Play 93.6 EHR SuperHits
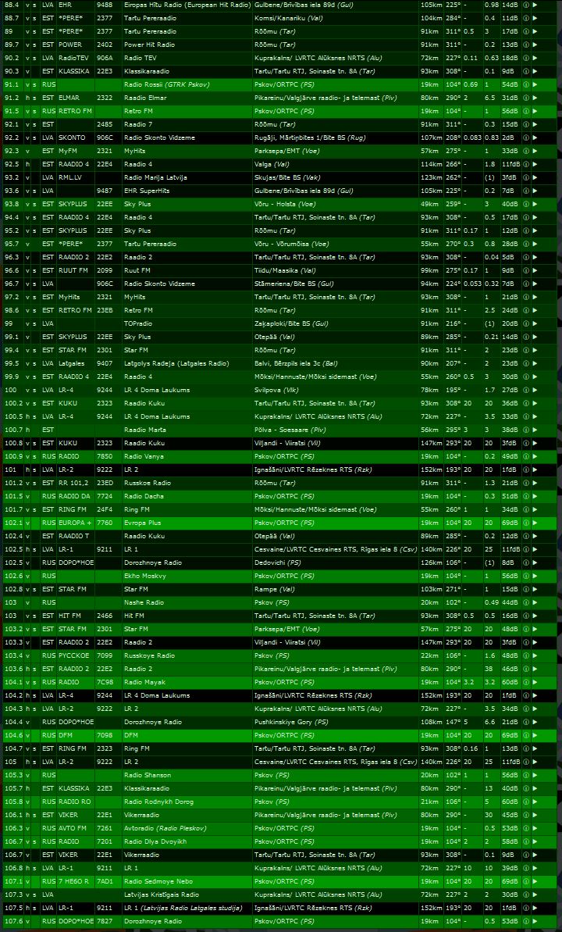This screenshot has width=562, height=932. [x=535, y=191]
